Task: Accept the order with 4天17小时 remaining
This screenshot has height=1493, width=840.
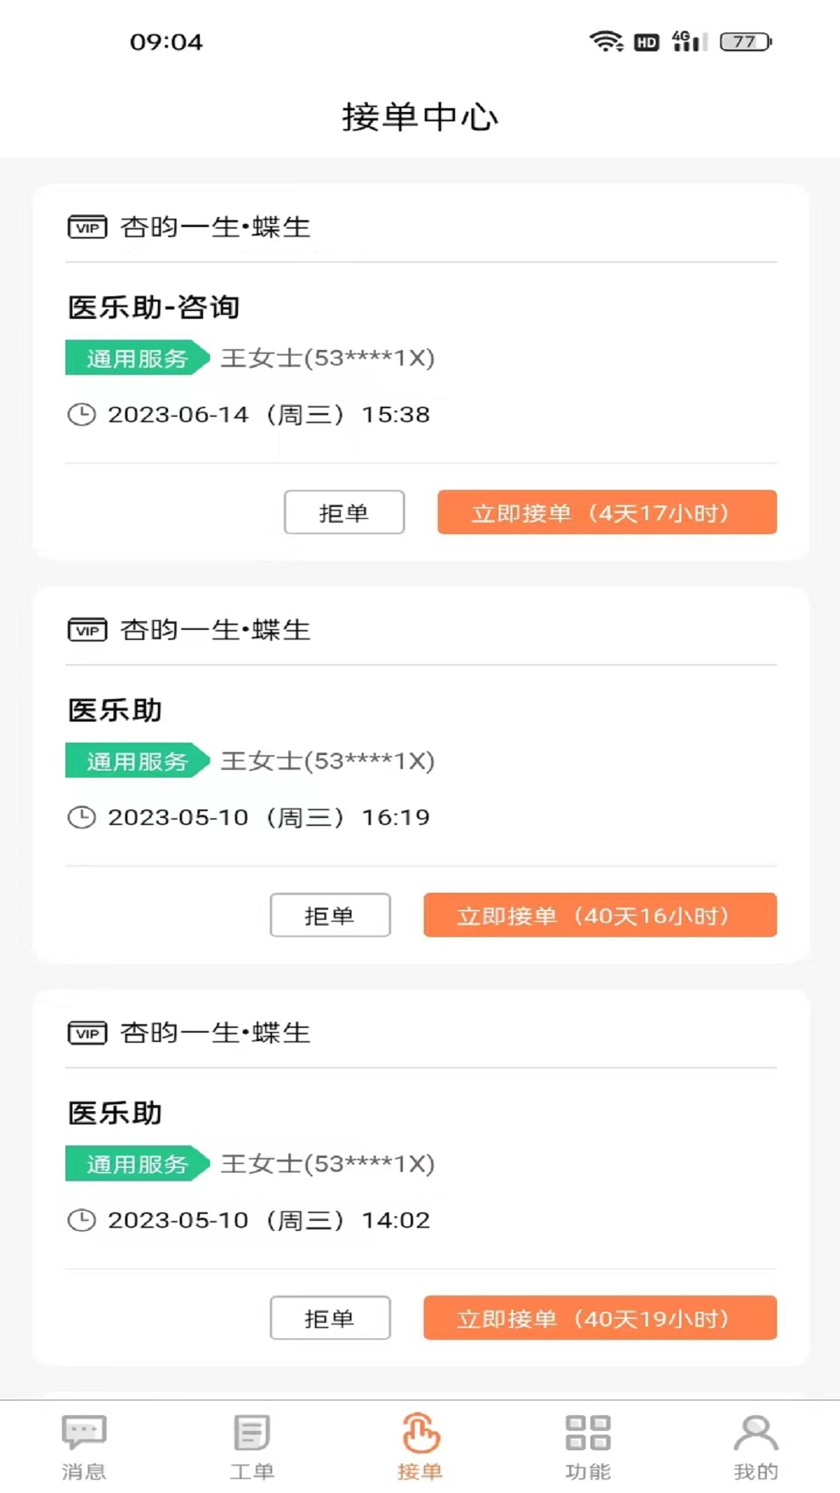Action: coord(607,512)
